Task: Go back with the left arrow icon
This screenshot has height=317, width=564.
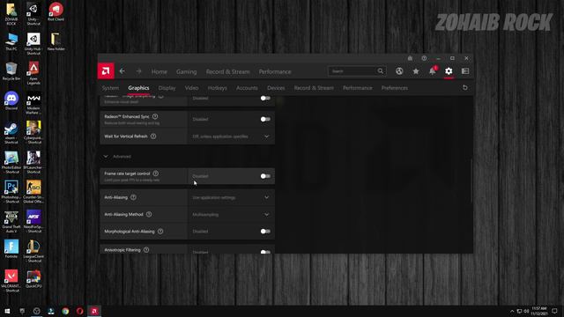Action: tap(122, 71)
